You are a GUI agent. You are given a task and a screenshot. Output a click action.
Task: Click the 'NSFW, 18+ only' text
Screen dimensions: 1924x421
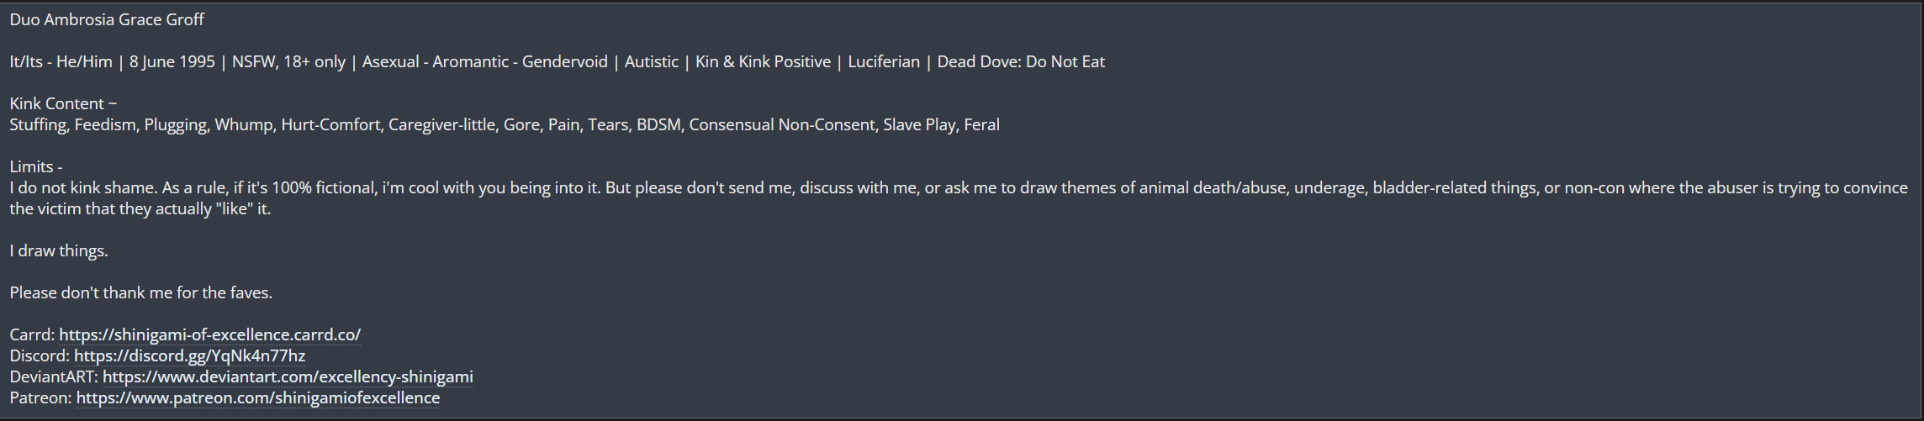tap(288, 61)
